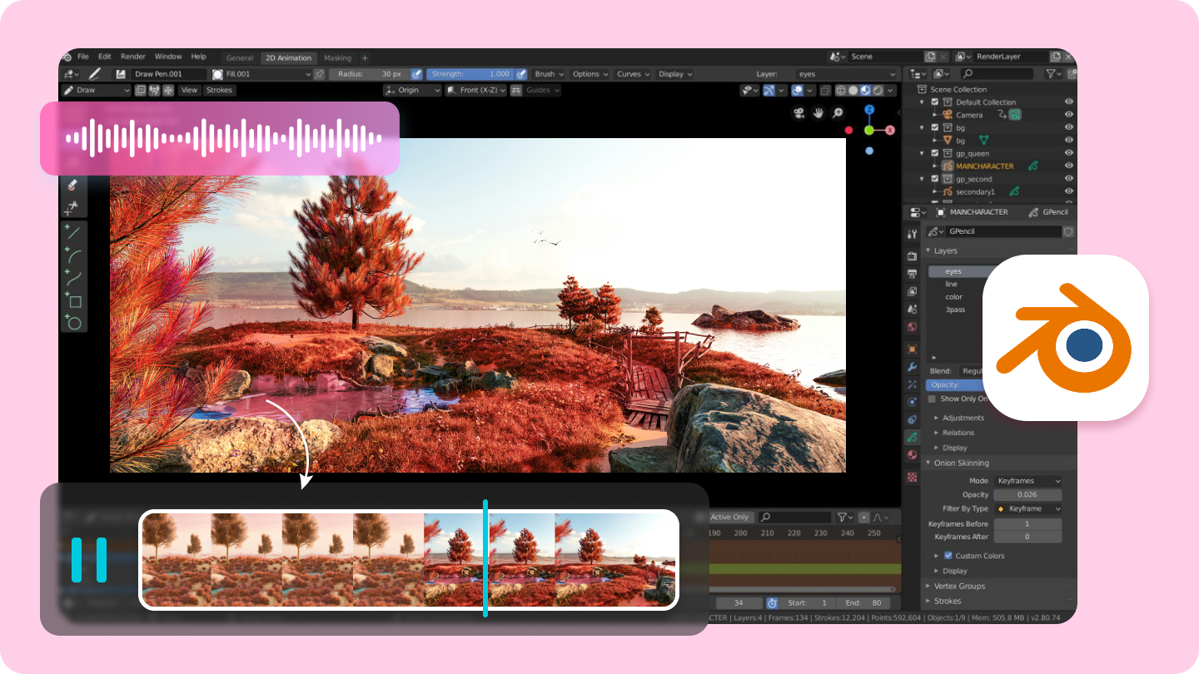Select the Draw Pen brush icon

pos(119,75)
